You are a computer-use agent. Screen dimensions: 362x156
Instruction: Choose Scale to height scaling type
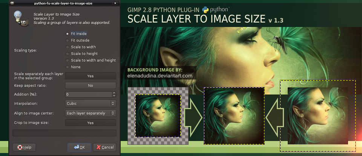click(82, 54)
